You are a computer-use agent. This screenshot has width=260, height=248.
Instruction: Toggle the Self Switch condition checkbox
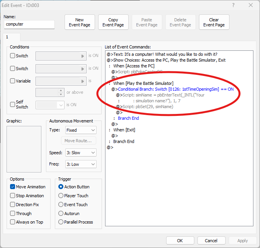pyautogui.click(x=13, y=105)
